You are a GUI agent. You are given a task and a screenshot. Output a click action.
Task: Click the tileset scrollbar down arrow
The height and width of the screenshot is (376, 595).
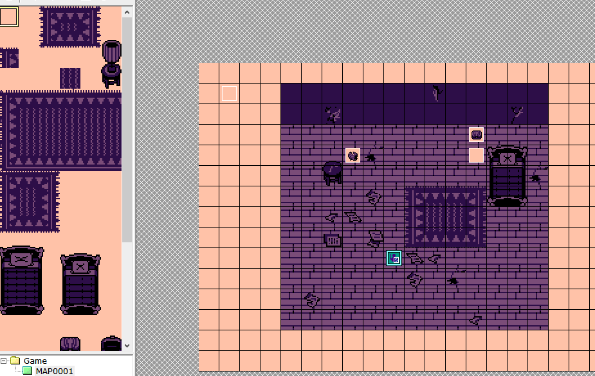[127, 345]
